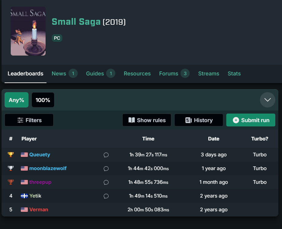Screen dimensions: 282x229
Task: Open the Filters panel
Action: pyautogui.click(x=29, y=120)
